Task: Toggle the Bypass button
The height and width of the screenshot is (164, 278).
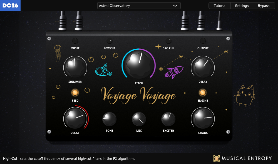Action: (x=264, y=6)
